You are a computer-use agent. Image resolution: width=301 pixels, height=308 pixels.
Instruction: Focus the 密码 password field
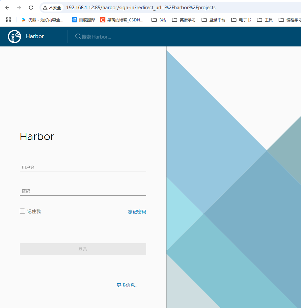[x=83, y=191]
